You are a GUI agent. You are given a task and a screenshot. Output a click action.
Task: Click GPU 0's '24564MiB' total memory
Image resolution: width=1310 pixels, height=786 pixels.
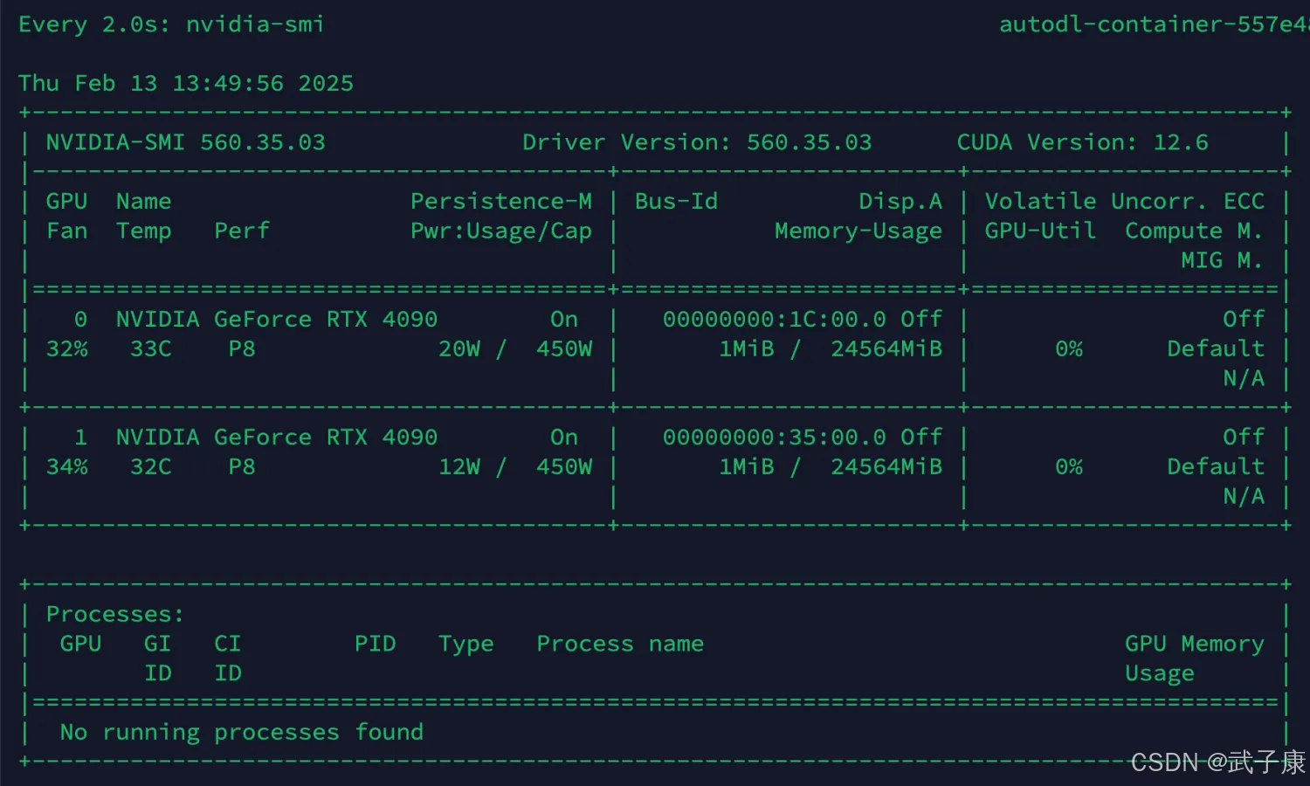pyautogui.click(x=886, y=349)
